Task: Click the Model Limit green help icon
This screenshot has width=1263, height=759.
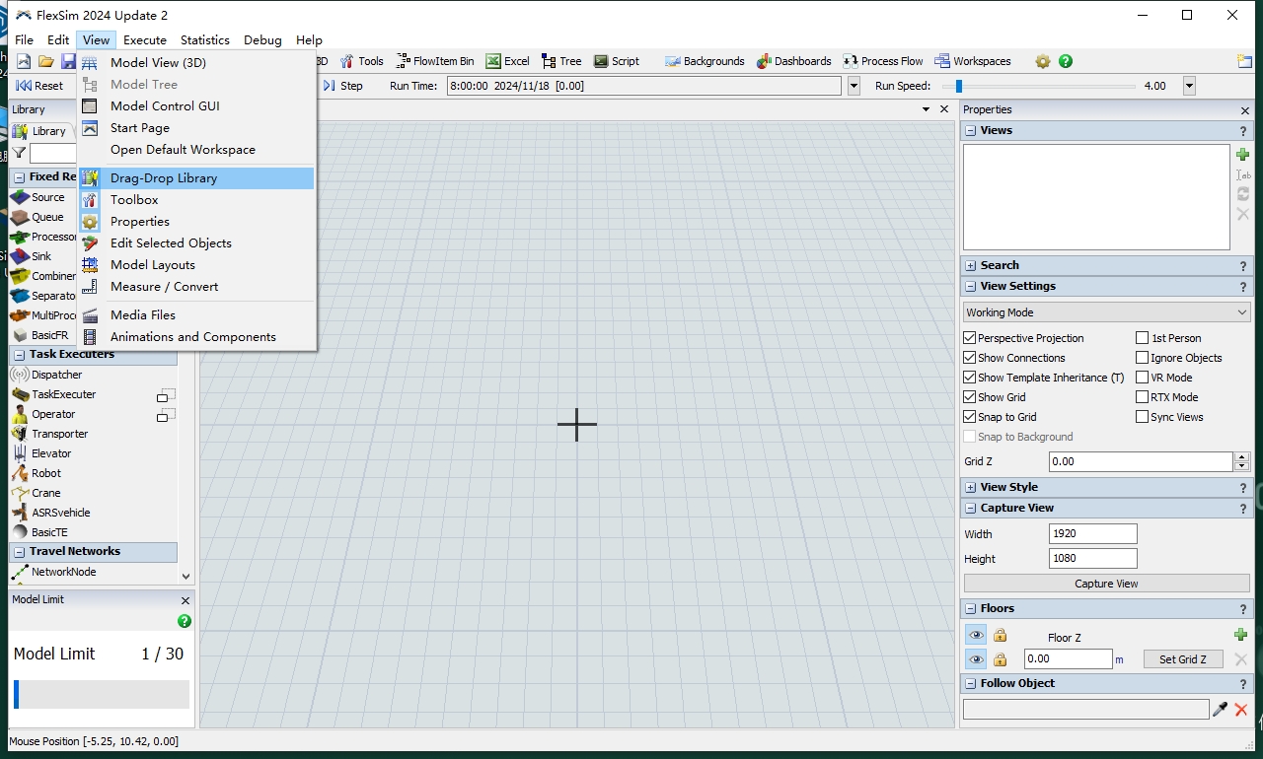Action: tap(185, 621)
